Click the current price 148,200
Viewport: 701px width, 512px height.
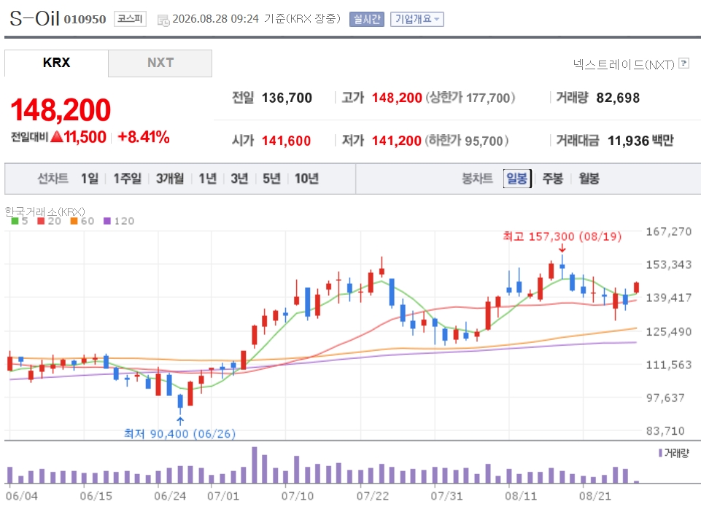point(61,110)
